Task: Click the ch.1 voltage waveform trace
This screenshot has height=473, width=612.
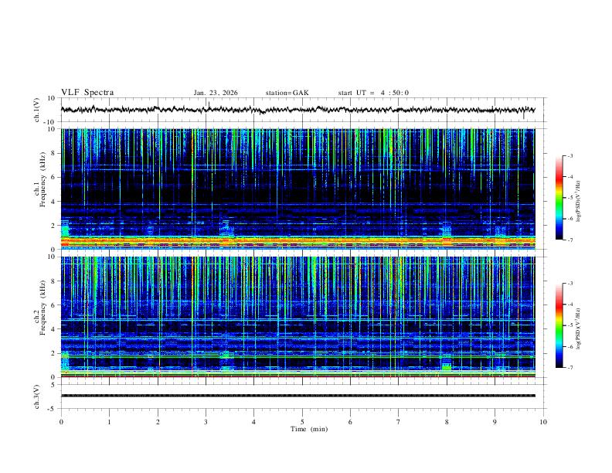Action: [x=297, y=110]
